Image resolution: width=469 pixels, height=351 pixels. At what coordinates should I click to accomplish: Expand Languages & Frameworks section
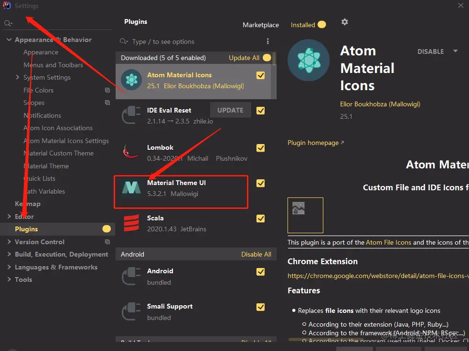(x=9, y=267)
